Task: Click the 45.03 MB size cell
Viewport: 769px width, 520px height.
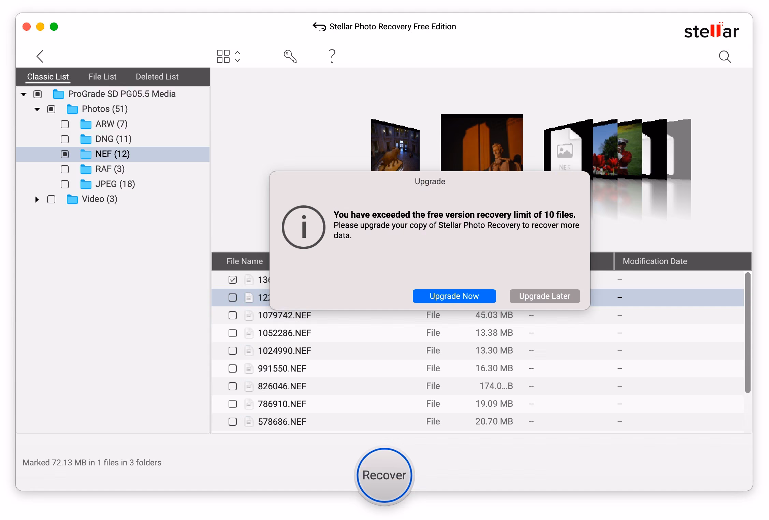Action: pos(494,315)
